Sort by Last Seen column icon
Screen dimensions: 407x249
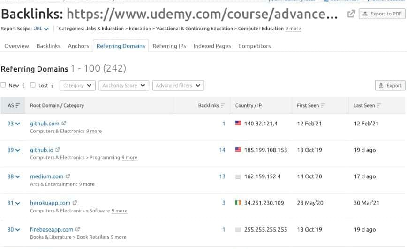[379, 105]
